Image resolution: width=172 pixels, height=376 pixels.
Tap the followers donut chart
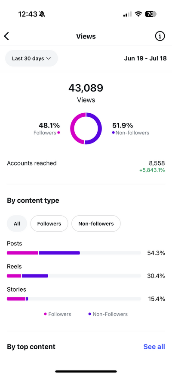[86, 128]
